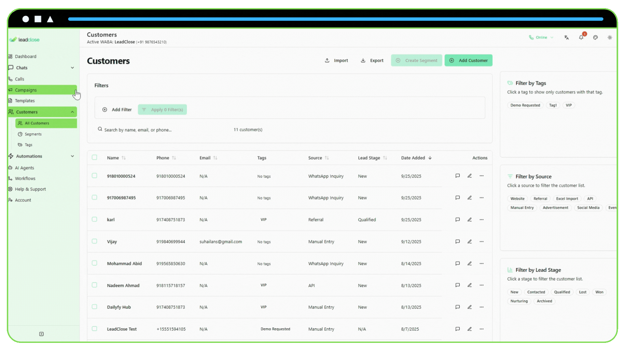Image resolution: width=625 pixels, height=351 pixels.
Task: Open more actions for 917006987495
Action: (481, 198)
